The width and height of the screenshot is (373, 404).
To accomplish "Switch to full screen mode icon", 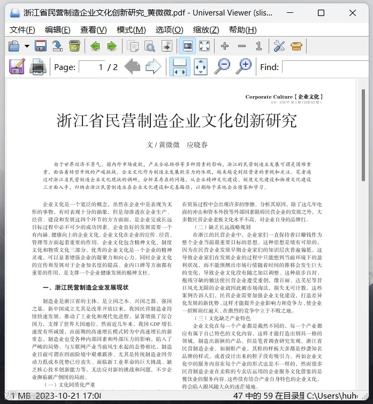I will pyautogui.click(x=204, y=46).
